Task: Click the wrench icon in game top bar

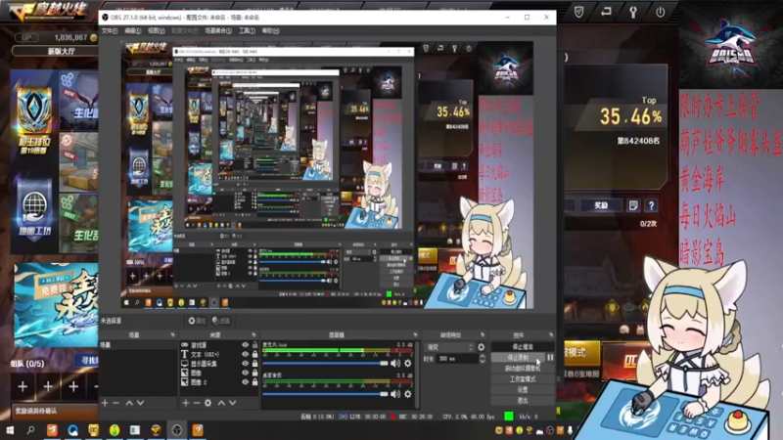Action: (x=632, y=12)
